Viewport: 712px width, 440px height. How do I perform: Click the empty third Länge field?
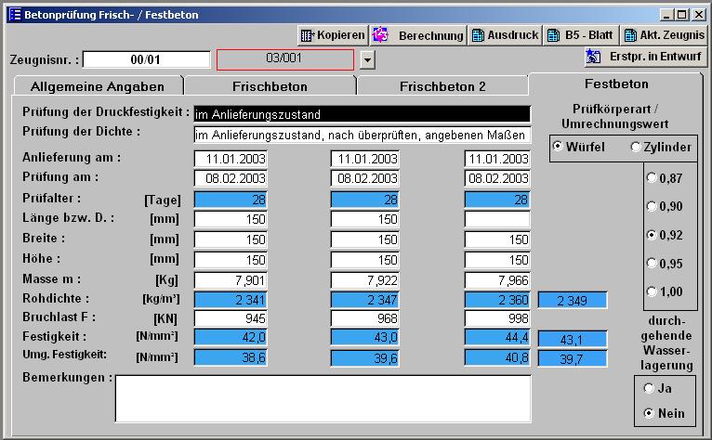pyautogui.click(x=497, y=219)
